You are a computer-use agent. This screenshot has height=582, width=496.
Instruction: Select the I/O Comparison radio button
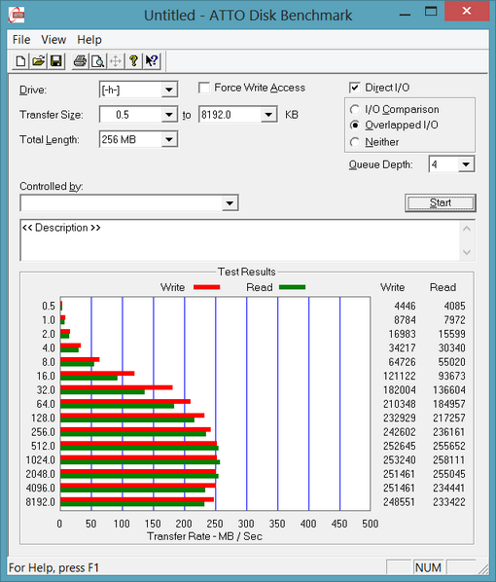355,110
